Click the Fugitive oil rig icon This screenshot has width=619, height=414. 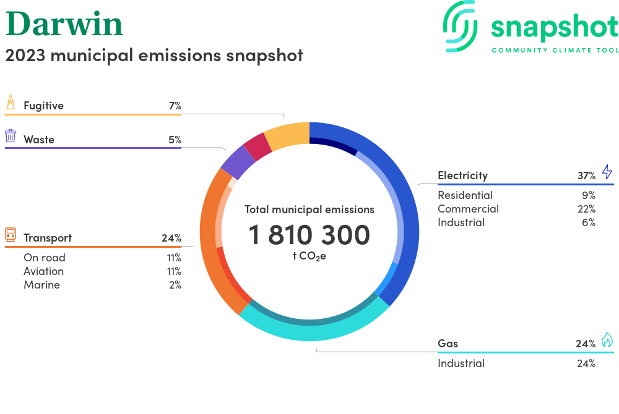(x=11, y=103)
